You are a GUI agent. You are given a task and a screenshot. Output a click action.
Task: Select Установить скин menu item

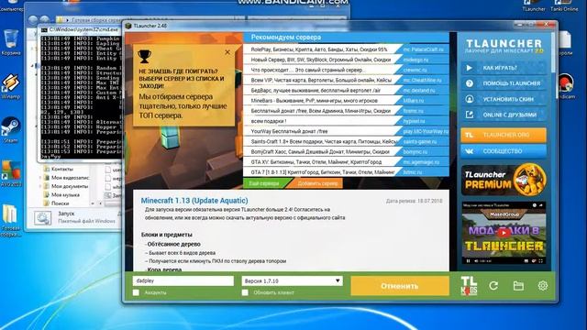(x=504, y=99)
